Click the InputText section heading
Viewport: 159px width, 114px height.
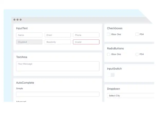pos(22,28)
